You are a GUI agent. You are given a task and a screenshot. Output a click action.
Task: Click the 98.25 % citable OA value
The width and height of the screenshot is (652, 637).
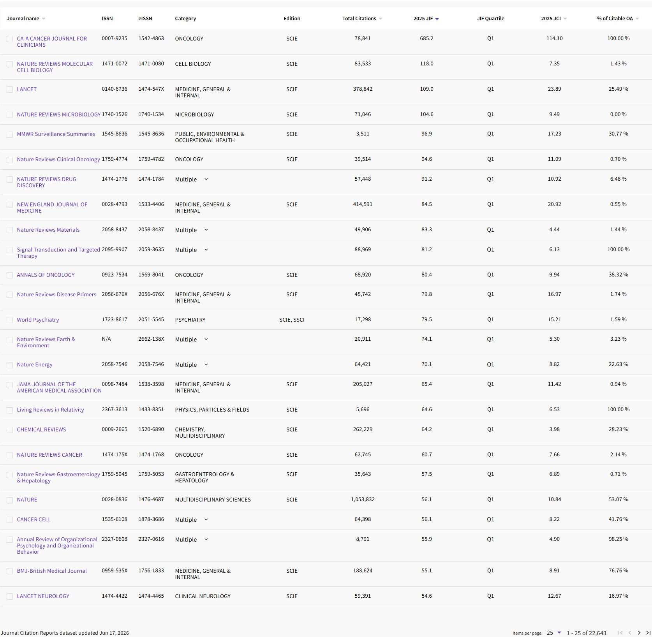(x=618, y=539)
